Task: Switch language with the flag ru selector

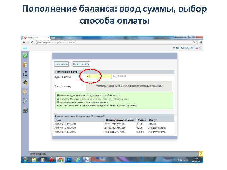Action: coord(198,48)
